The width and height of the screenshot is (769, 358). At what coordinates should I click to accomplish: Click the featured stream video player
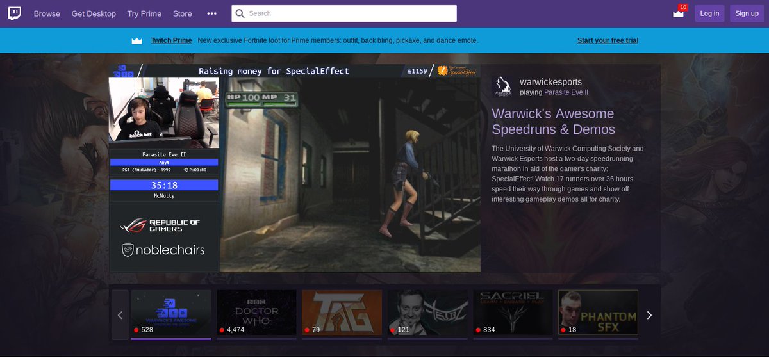[x=295, y=168]
